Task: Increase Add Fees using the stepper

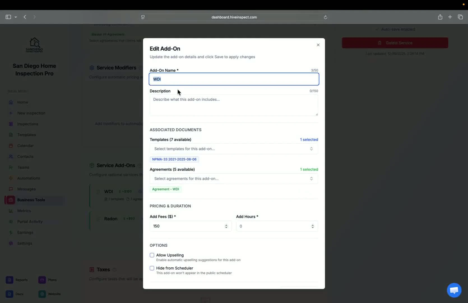Action: [x=226, y=224]
